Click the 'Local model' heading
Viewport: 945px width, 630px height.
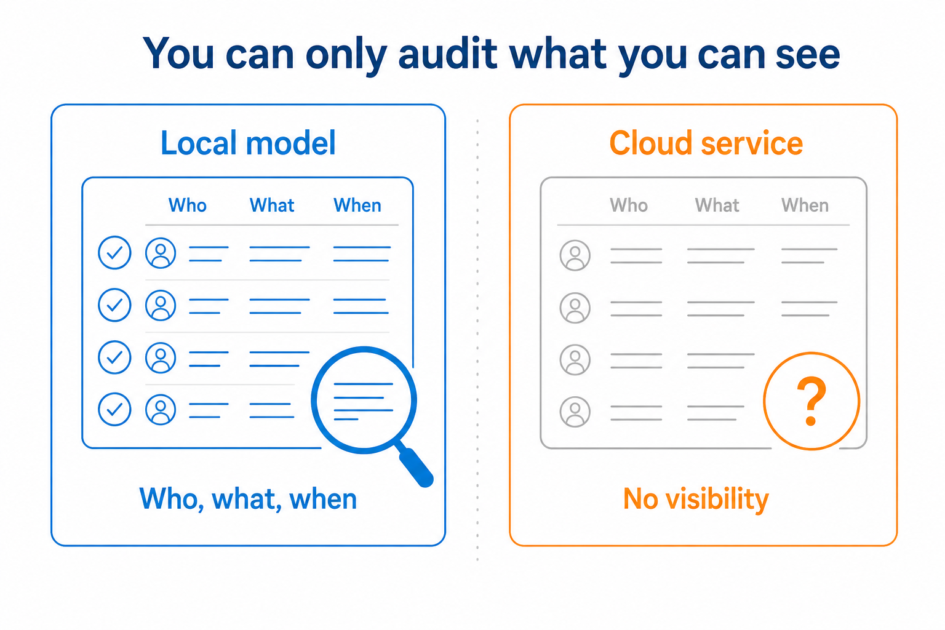(x=249, y=143)
